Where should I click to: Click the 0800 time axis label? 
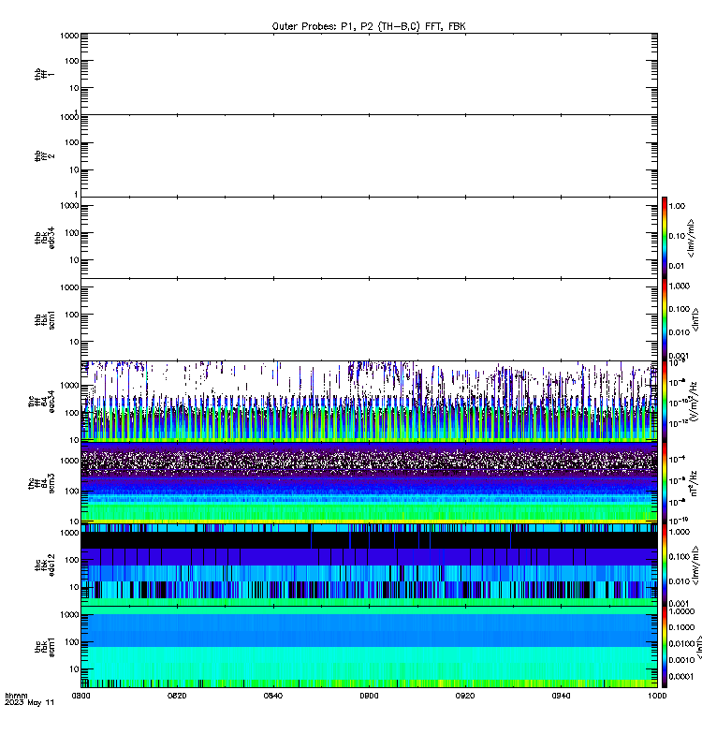pos(80,696)
